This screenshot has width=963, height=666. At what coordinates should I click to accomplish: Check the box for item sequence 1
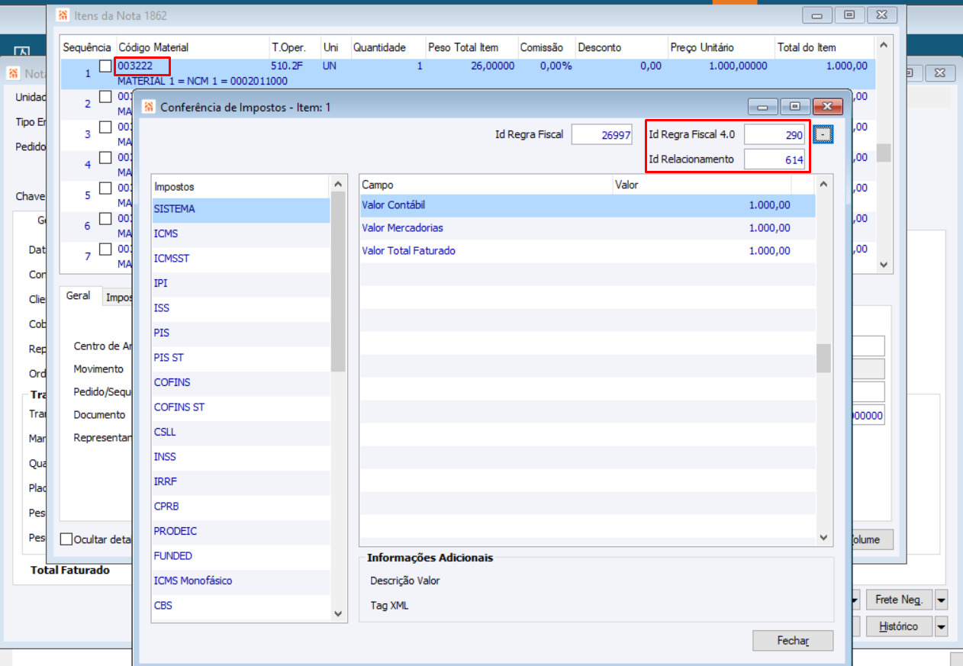pos(105,66)
